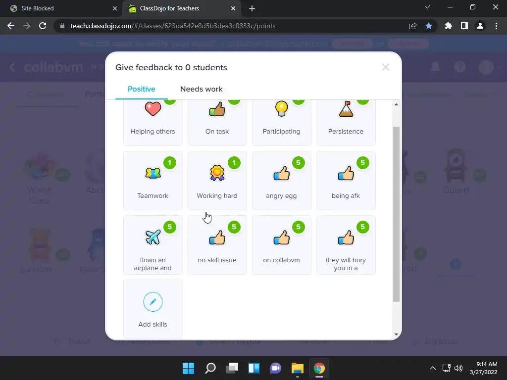Select the angry egg skill
Screen dimensions: 507x380
point(281,181)
